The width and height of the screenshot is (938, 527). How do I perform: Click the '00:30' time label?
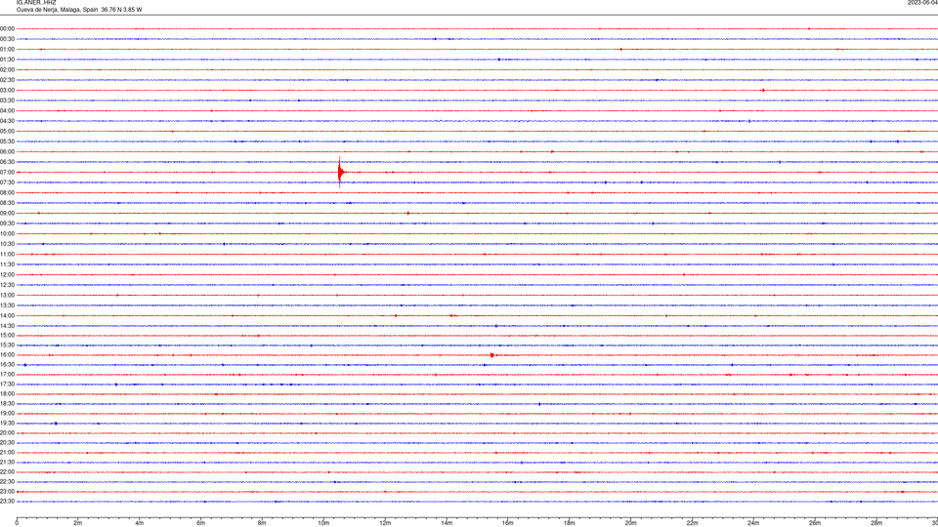click(7, 39)
